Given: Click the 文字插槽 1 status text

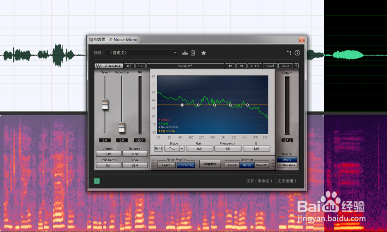Looking at the screenshot, I should coord(286,181).
